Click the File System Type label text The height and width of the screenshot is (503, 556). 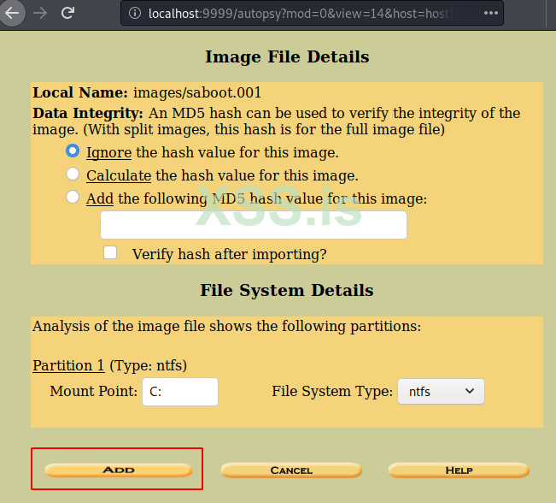[x=332, y=391]
